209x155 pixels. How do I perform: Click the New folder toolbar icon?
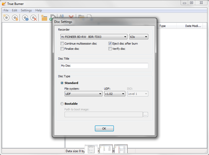(x=44, y=18)
